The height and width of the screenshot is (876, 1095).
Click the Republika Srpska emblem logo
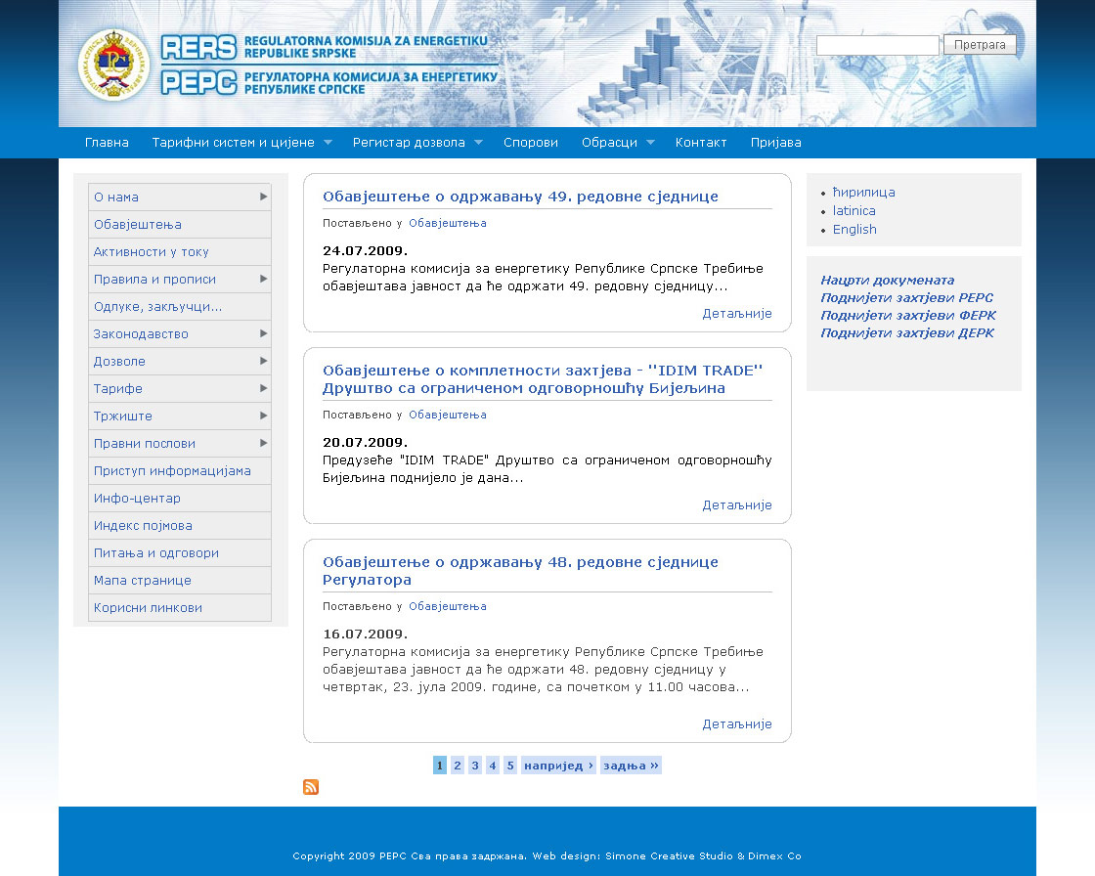coord(113,65)
